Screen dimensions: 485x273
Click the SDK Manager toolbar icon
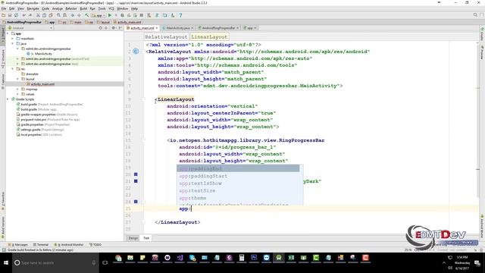[173, 15]
